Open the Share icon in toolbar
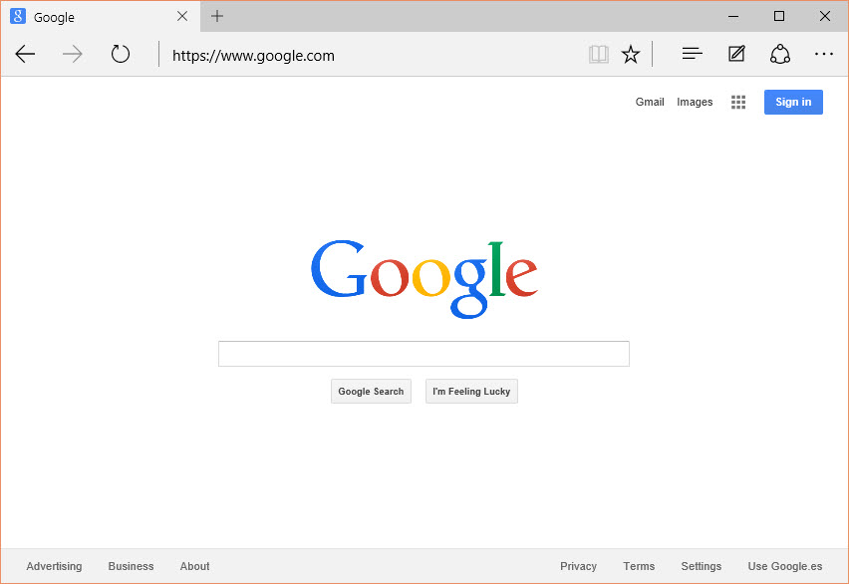849x584 pixels. [779, 54]
